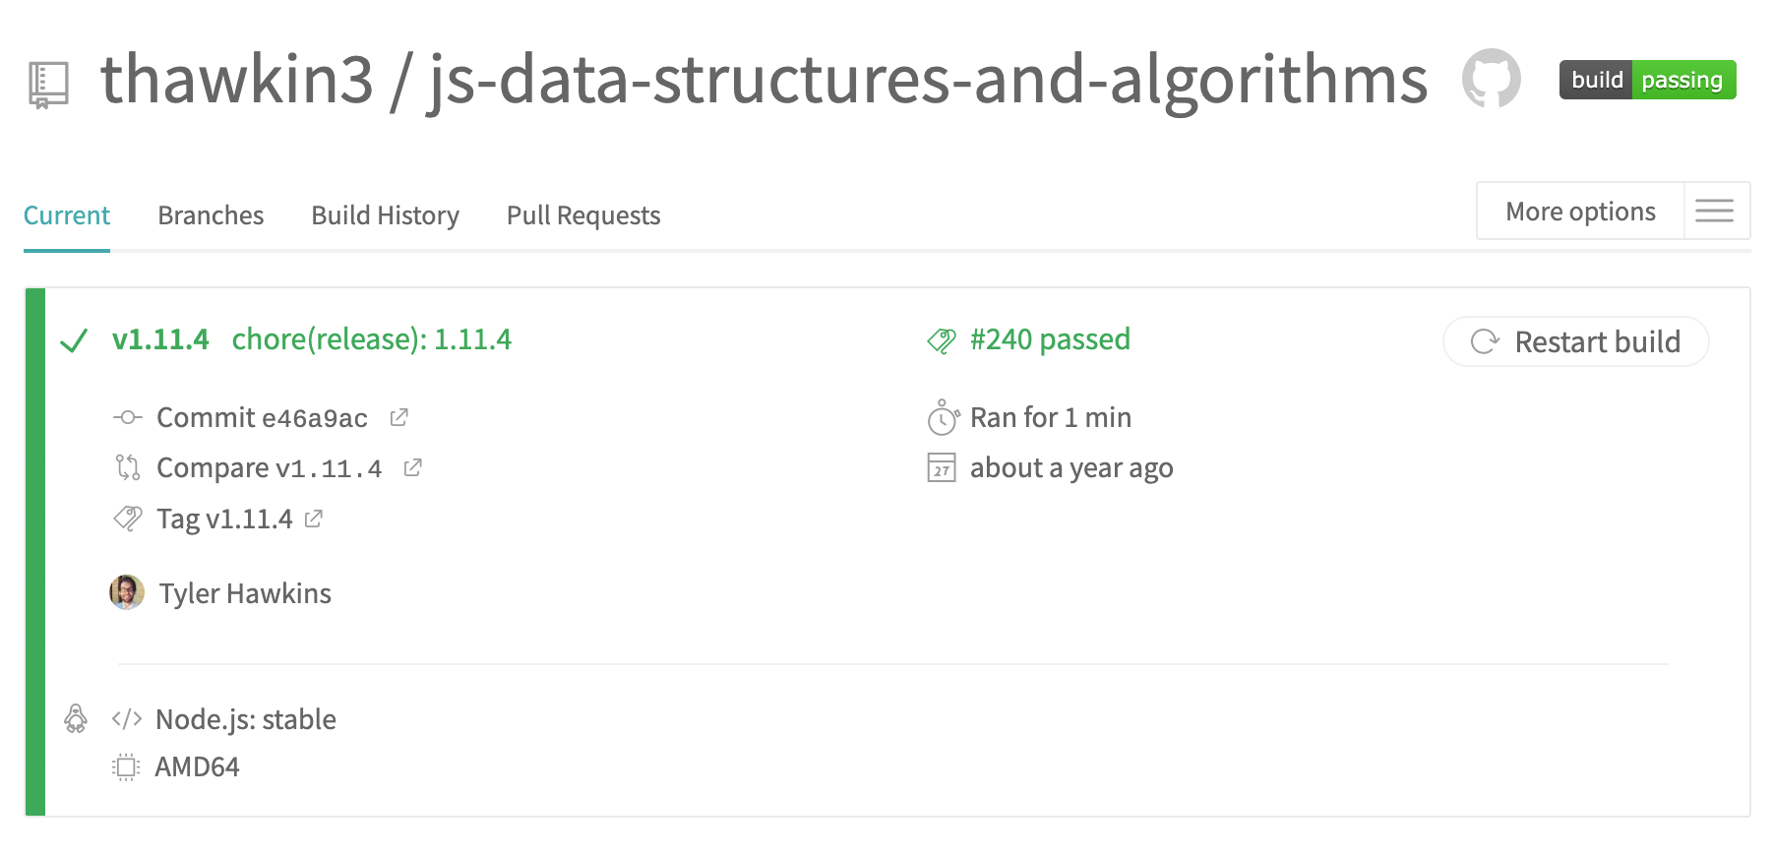This screenshot has height=856, width=1773.
Task: Click the Linux penguin icon
Action: 76,719
